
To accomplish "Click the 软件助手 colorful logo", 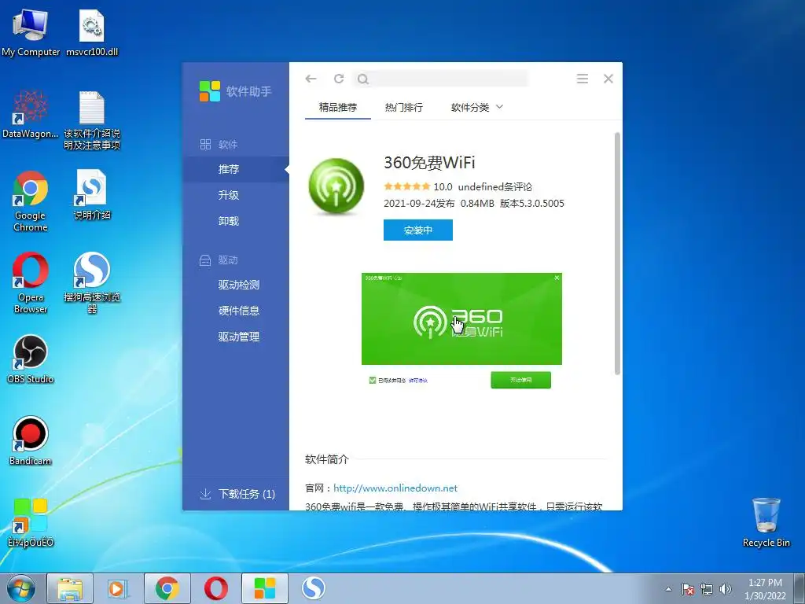I will pyautogui.click(x=209, y=91).
